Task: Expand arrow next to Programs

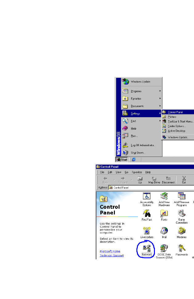Action: [160, 91]
